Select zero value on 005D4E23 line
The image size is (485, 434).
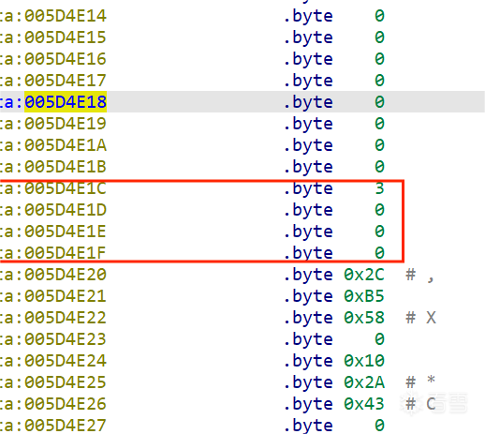click(x=379, y=339)
